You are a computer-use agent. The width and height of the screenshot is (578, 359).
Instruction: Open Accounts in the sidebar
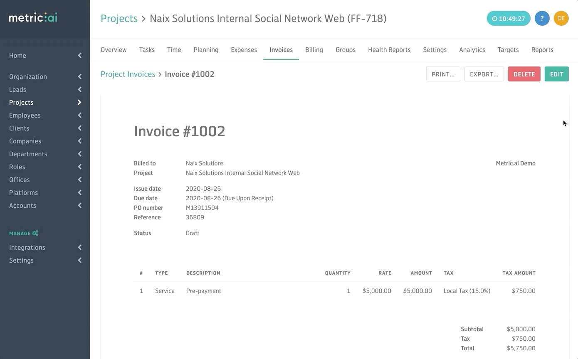pyautogui.click(x=22, y=205)
